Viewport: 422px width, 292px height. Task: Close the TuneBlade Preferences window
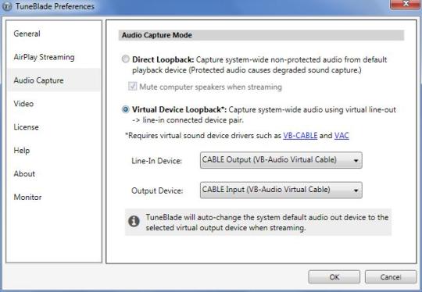pyautogui.click(x=406, y=4)
